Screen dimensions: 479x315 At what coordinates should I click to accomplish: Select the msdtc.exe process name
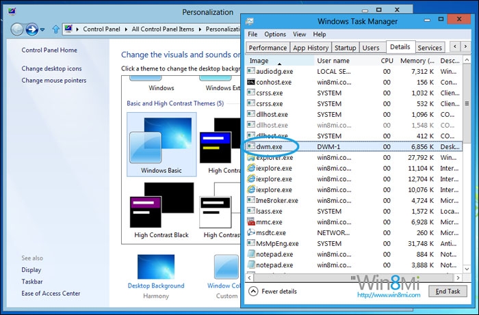point(271,233)
